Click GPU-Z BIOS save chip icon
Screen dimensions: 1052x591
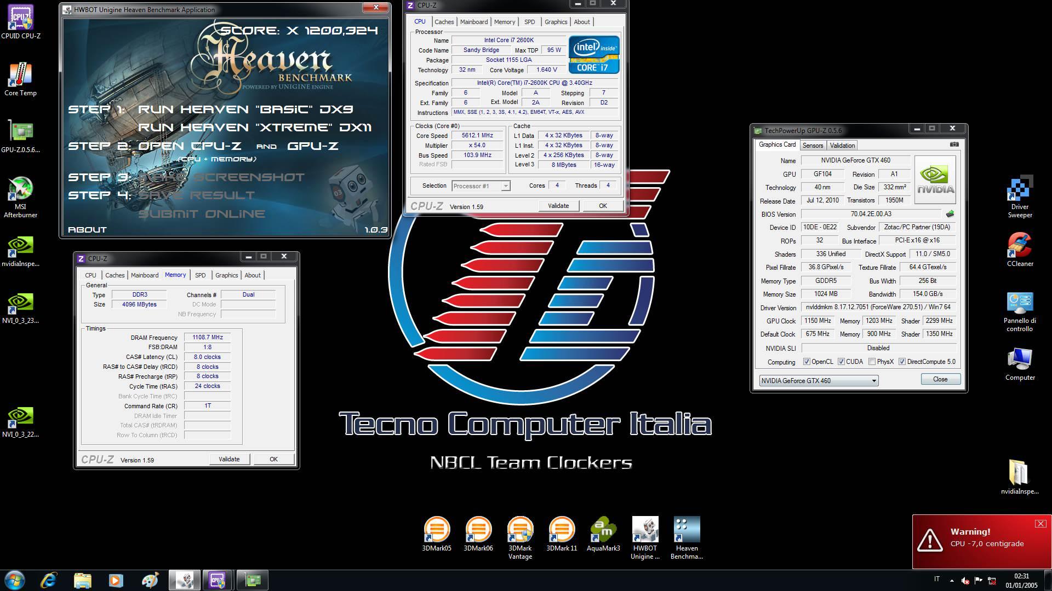(950, 214)
